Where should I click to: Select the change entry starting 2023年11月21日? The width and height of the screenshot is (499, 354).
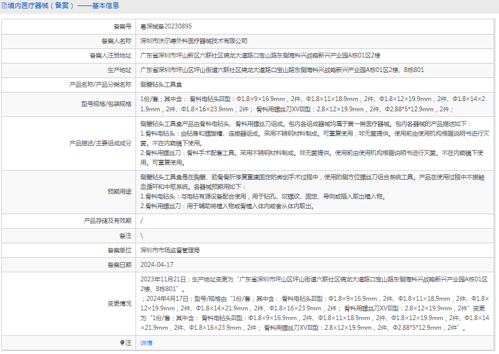[x=314, y=284]
